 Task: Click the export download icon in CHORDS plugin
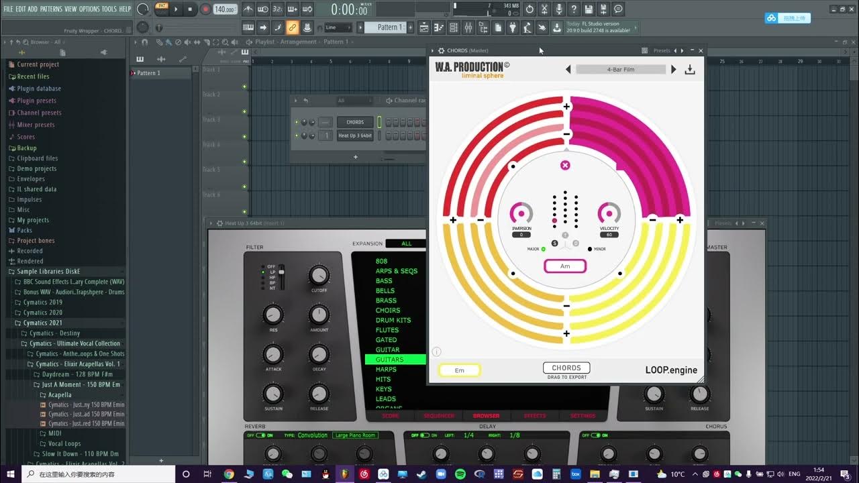[689, 70]
